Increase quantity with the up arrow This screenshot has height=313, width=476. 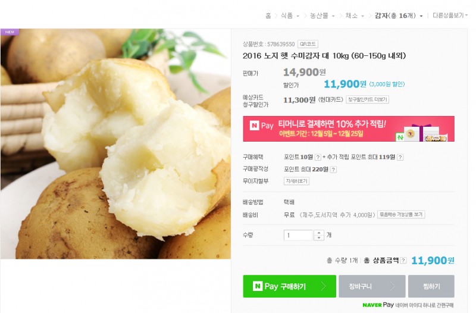[319, 233]
